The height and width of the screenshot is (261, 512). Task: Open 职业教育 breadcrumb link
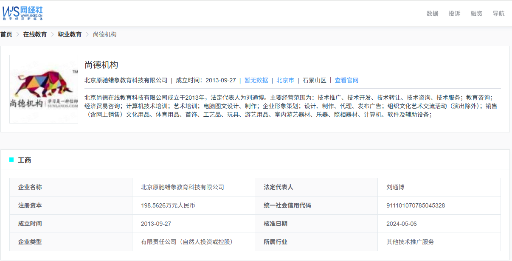coord(70,34)
